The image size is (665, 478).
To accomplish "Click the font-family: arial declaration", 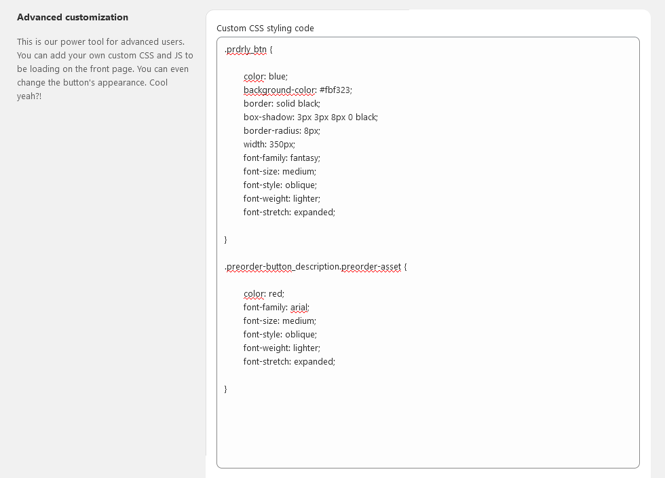I will (276, 308).
